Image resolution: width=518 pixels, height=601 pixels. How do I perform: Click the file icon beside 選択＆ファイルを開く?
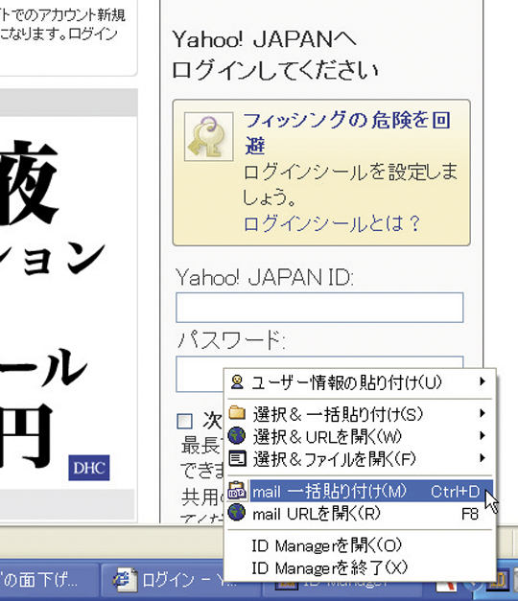point(237,458)
